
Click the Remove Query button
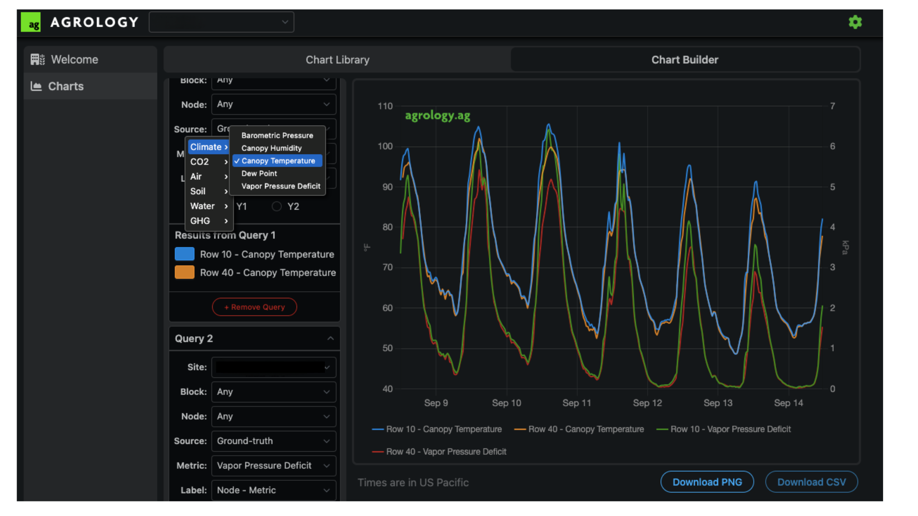coord(254,307)
